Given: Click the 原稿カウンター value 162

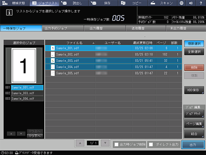Looking at the screenshot, I should 166,18.
